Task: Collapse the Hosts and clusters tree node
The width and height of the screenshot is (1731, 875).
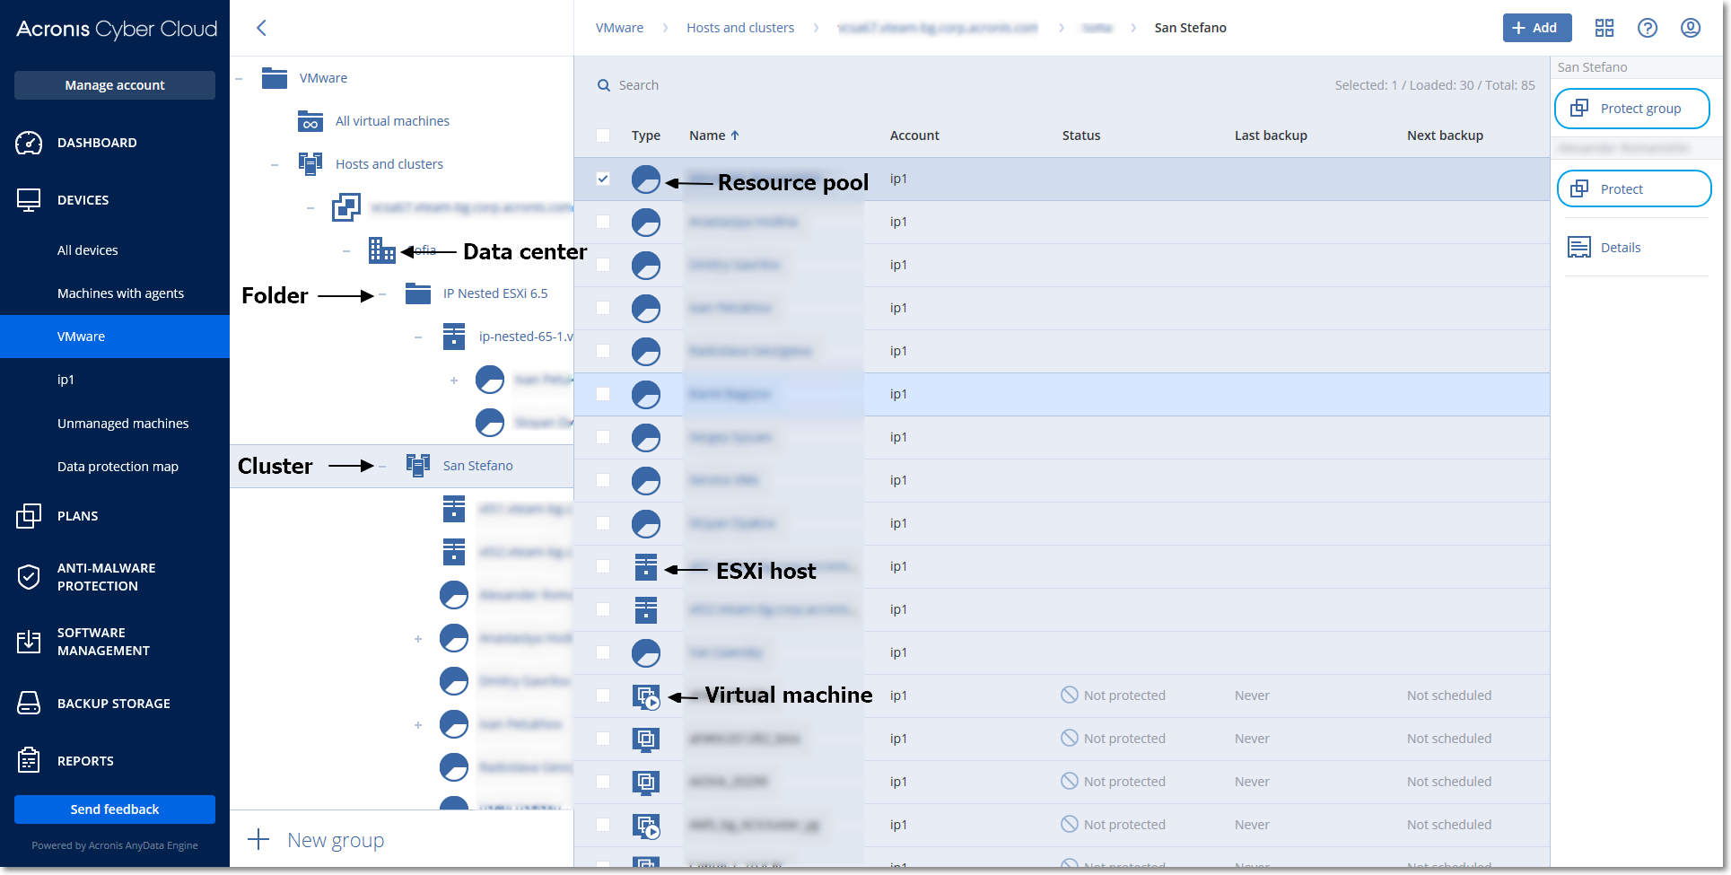Action: 275,164
